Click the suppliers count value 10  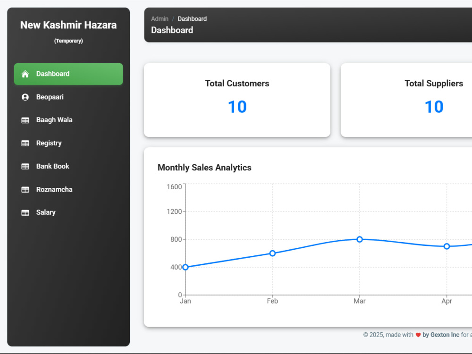coord(434,107)
